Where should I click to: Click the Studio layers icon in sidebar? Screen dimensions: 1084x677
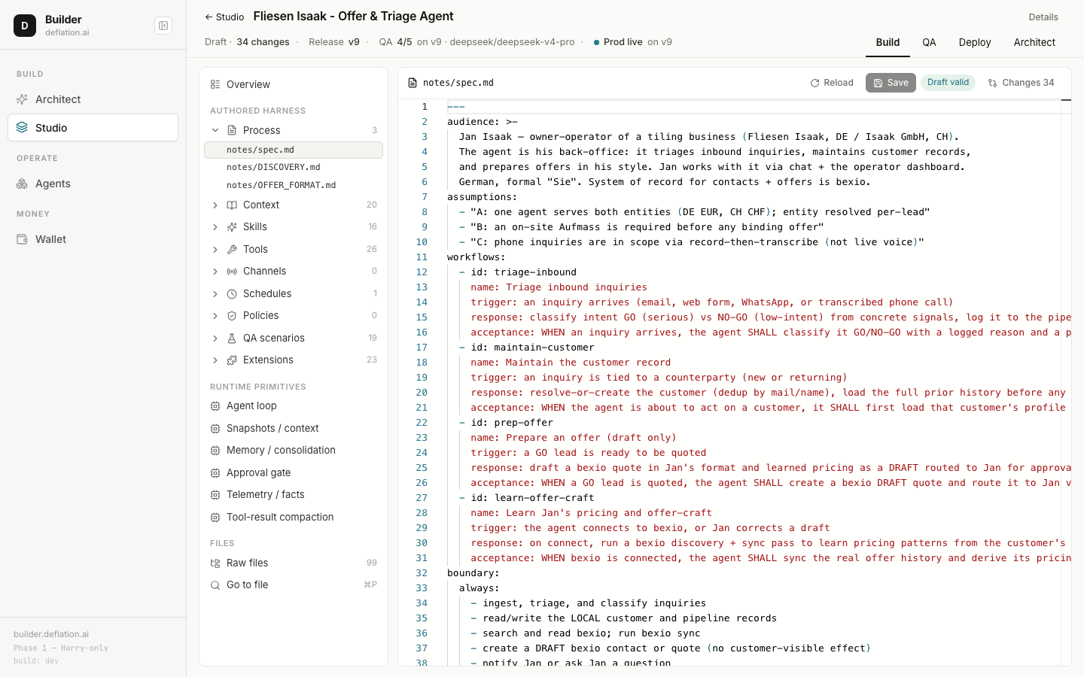click(x=22, y=128)
